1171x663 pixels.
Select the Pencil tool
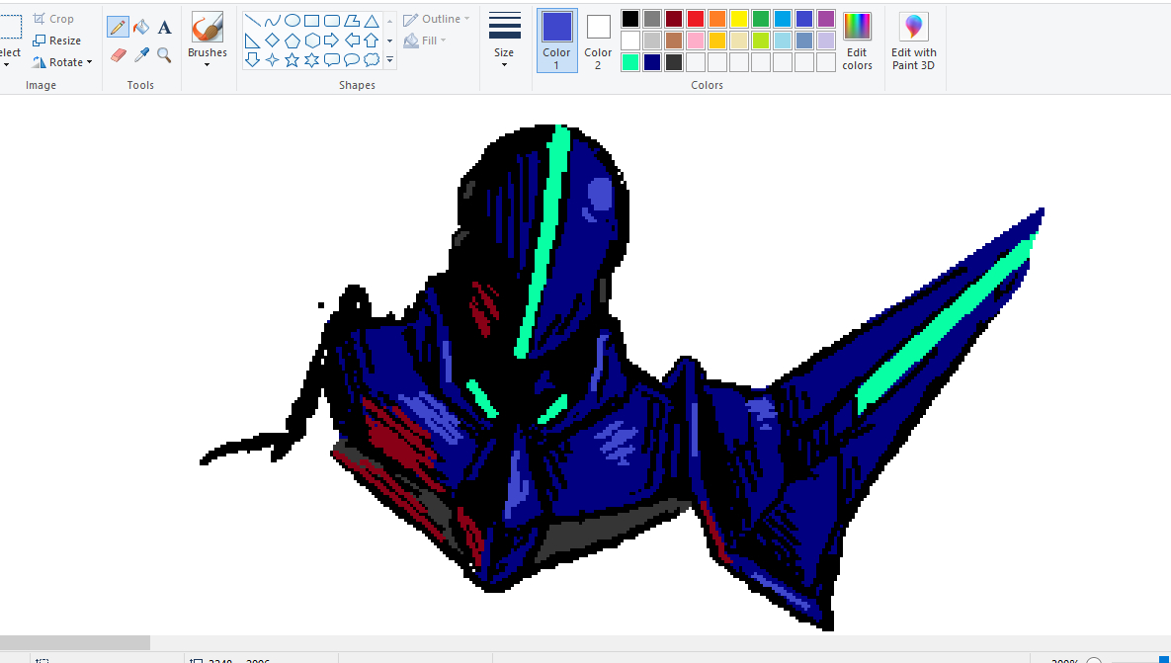point(118,27)
